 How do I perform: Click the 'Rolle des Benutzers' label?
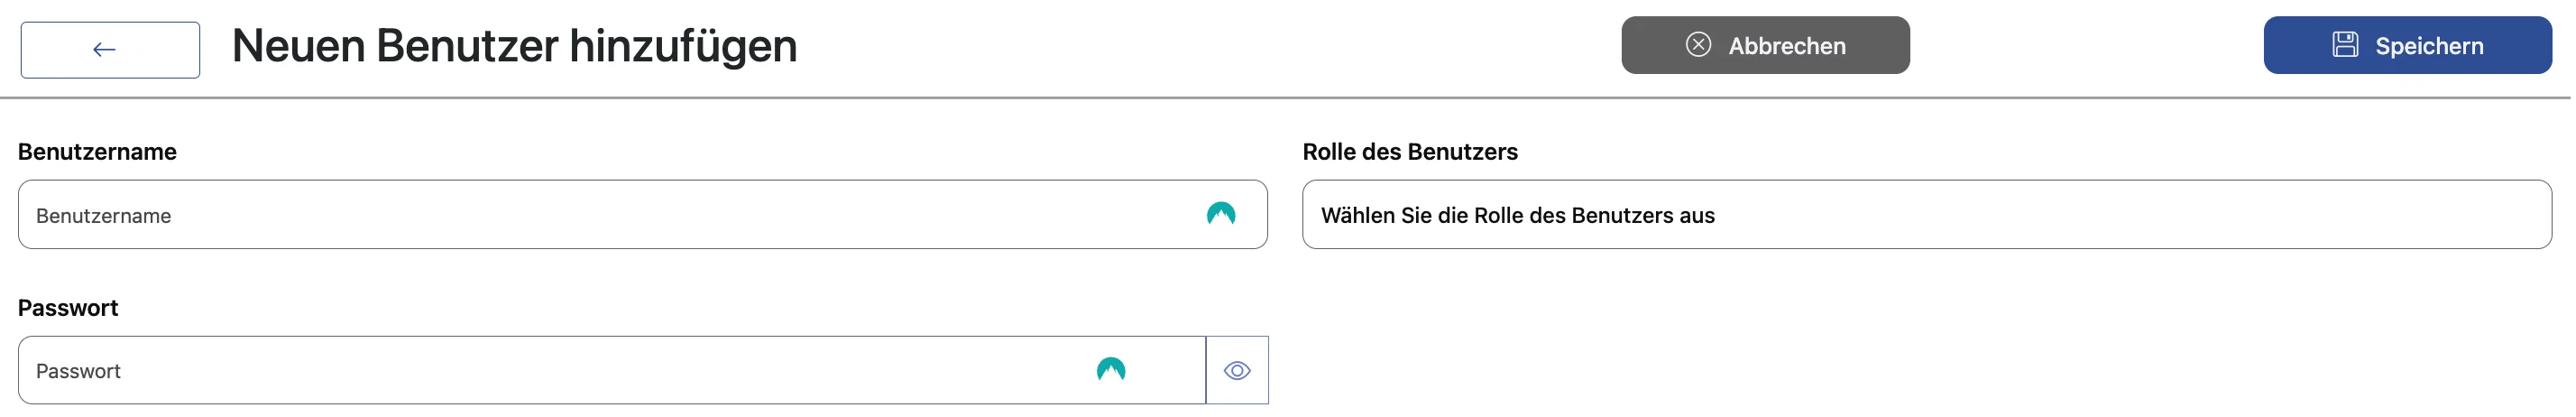pyautogui.click(x=1409, y=152)
